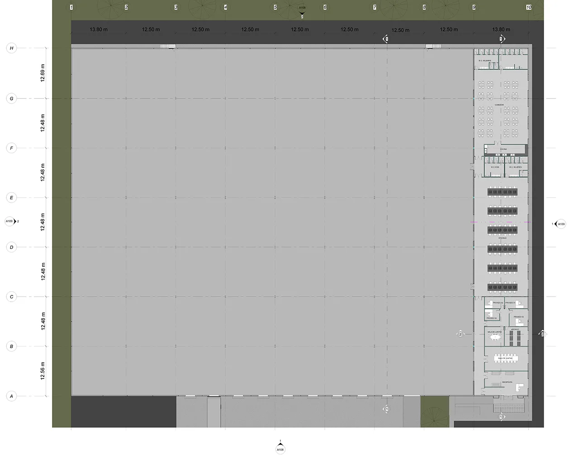Click the A108 elevation marker below the plan
Image resolution: width=579 pixels, height=459 pixels.
(x=280, y=449)
